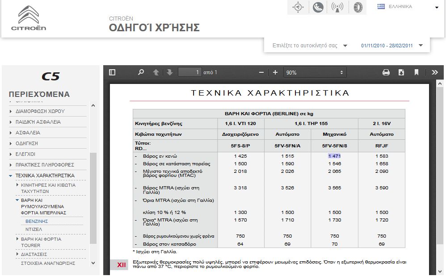Zoom out the PDF with minus

[x=261, y=72]
